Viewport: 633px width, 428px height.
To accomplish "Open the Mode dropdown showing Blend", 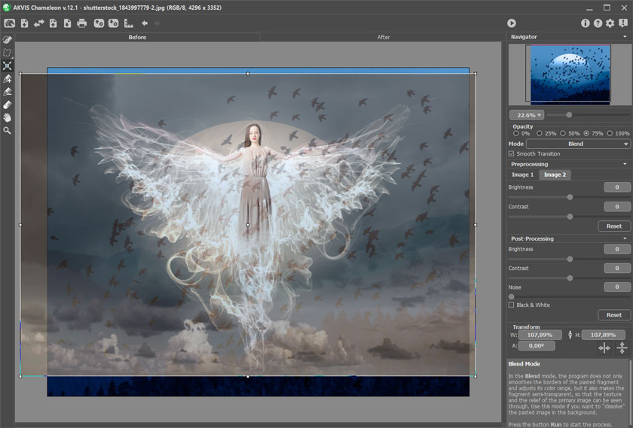I will (x=578, y=144).
